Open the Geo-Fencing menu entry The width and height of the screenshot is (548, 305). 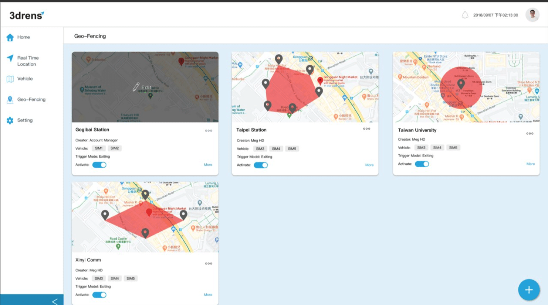coord(31,99)
